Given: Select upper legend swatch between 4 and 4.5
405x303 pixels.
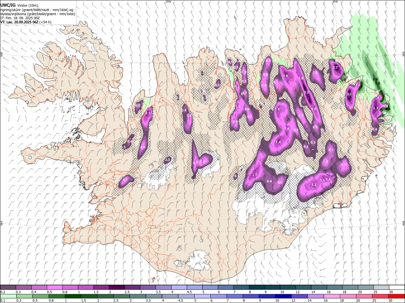Looking at the screenshot, I should (179, 288).
